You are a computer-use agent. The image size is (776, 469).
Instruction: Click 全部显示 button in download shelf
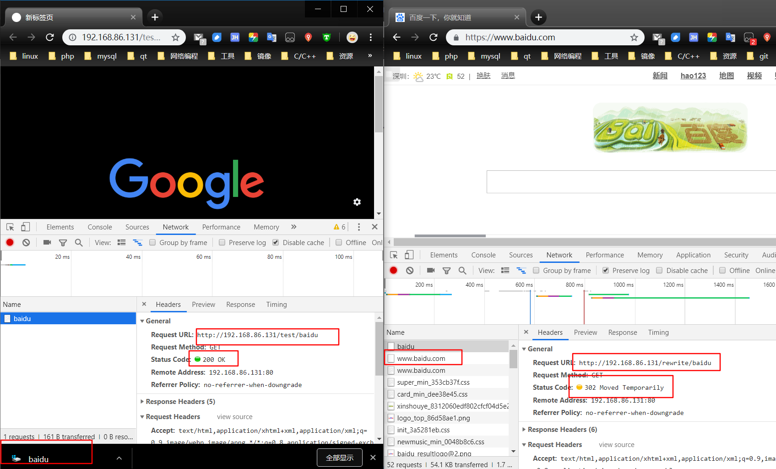point(340,458)
